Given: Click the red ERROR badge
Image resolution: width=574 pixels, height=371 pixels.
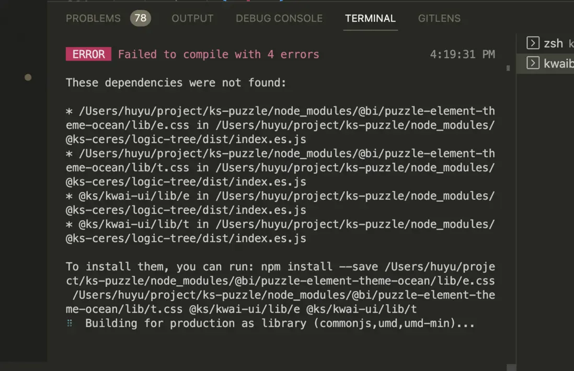Looking at the screenshot, I should (x=88, y=54).
